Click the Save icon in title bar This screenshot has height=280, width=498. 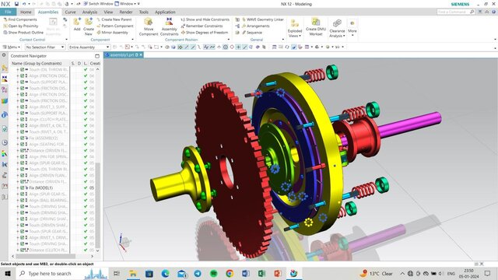tap(16, 4)
